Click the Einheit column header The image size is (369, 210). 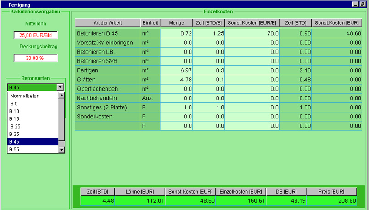tap(151, 23)
